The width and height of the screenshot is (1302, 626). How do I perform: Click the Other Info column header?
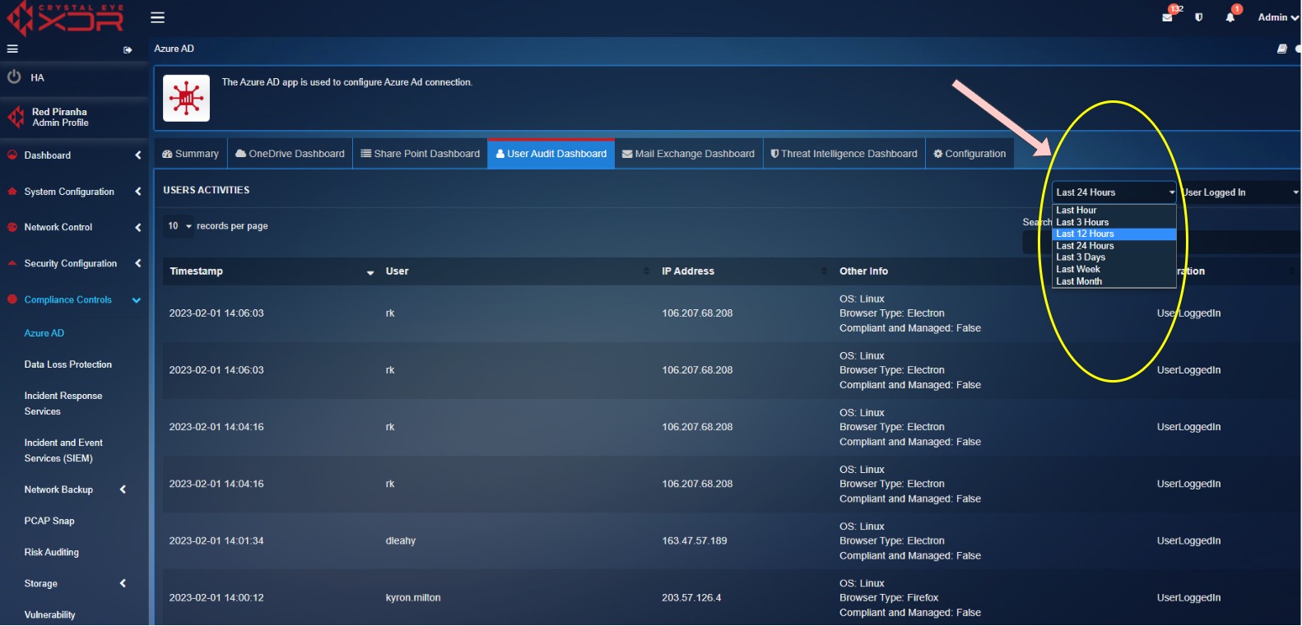tap(863, 271)
